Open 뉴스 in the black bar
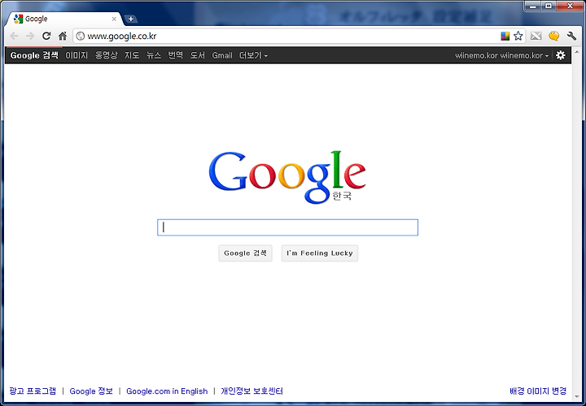Viewport: 586px width, 406px height. (x=154, y=55)
